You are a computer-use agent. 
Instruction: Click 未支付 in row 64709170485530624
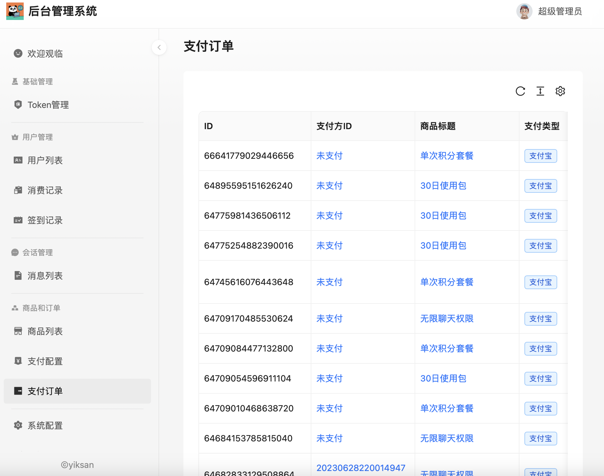pyautogui.click(x=329, y=318)
